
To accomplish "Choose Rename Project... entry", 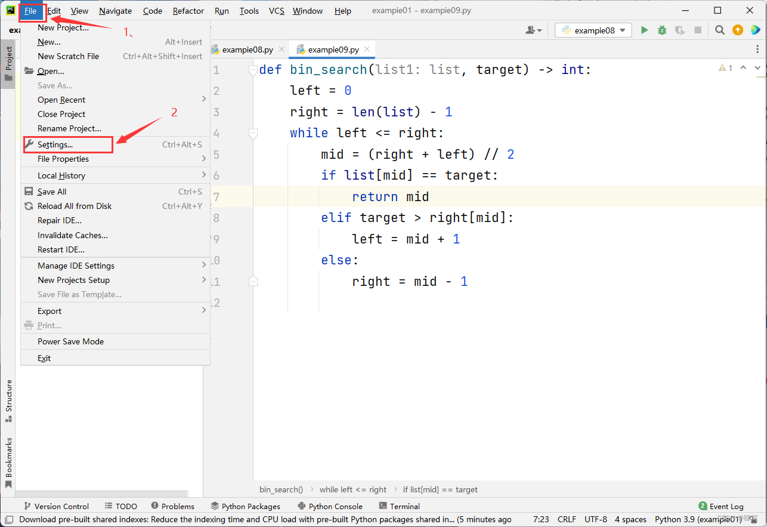I will click(115, 128).
